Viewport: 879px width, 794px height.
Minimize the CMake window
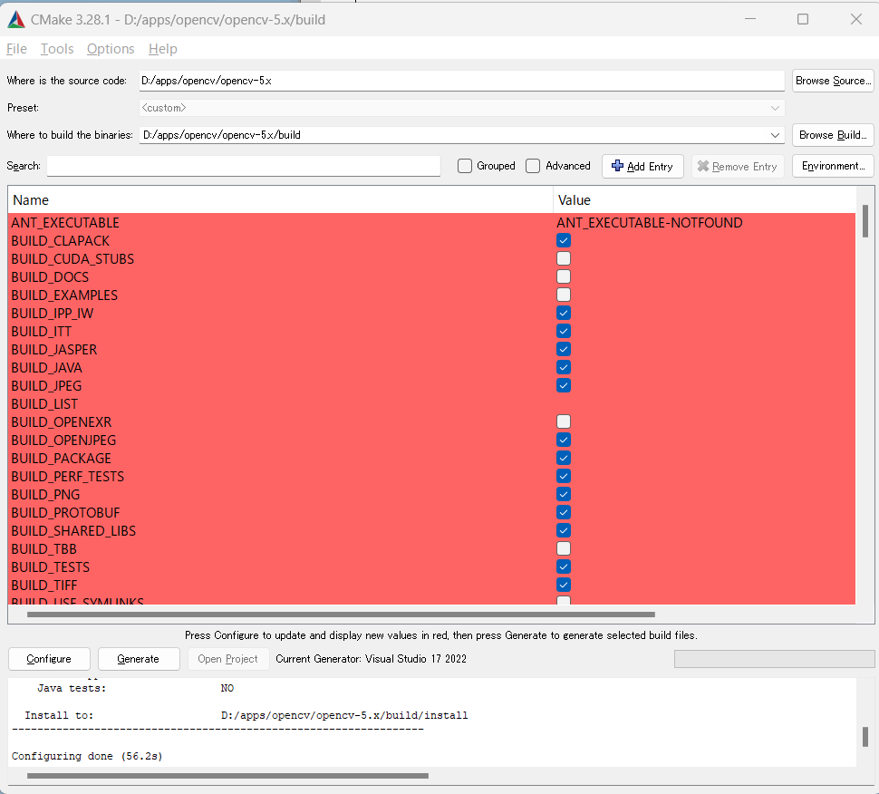pyautogui.click(x=750, y=20)
